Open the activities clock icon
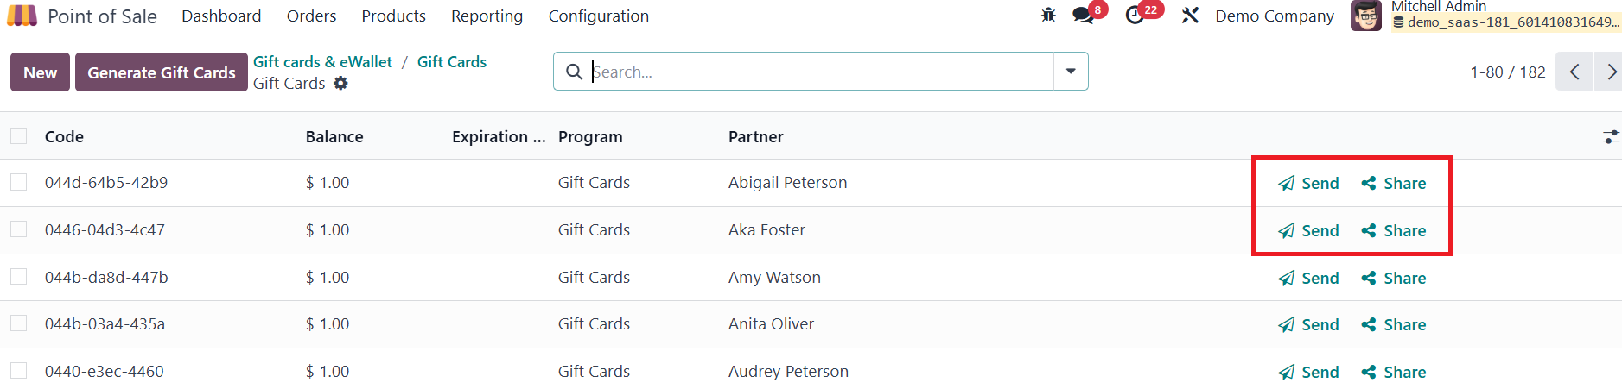1622x389 pixels. pyautogui.click(x=1135, y=16)
